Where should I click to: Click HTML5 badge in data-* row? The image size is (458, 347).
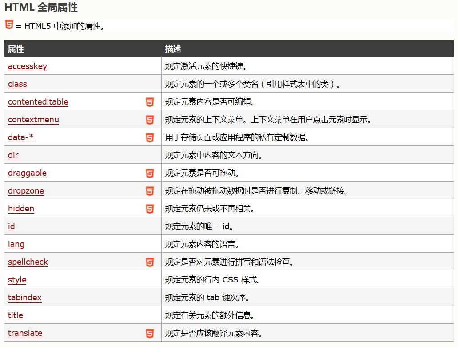point(150,137)
